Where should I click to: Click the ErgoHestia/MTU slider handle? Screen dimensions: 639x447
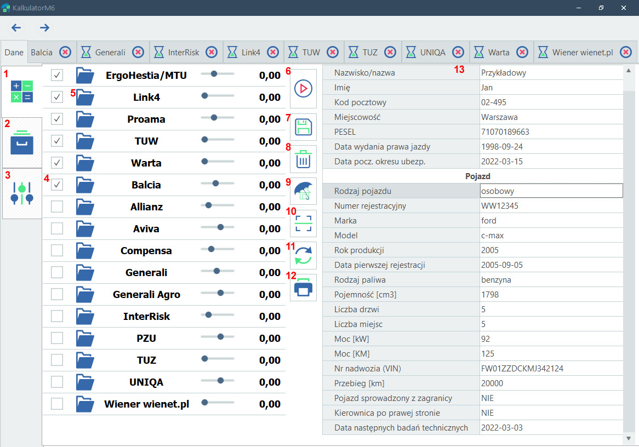pos(214,74)
